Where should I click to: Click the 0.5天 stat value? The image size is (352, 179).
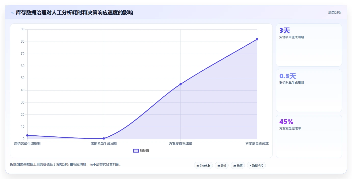click(288, 76)
